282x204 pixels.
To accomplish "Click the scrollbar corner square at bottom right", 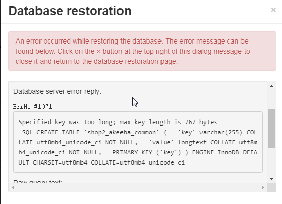I will click(x=271, y=188).
